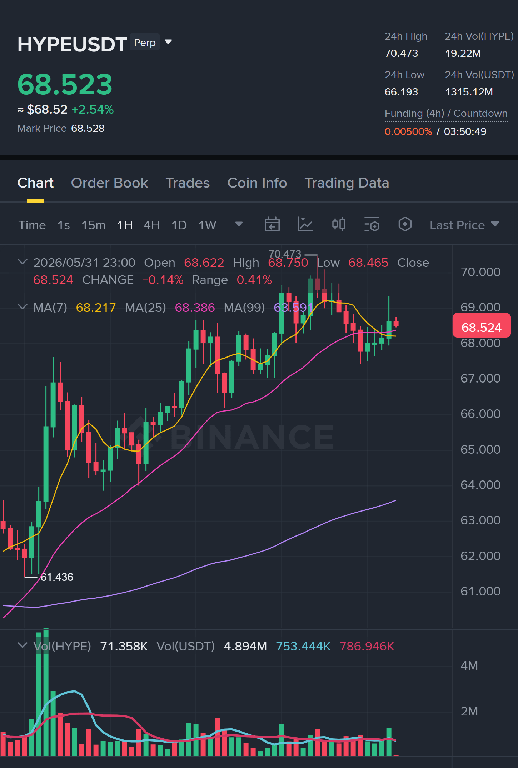The width and height of the screenshot is (518, 768).
Task: Select the 1D interval
Action: 179,225
